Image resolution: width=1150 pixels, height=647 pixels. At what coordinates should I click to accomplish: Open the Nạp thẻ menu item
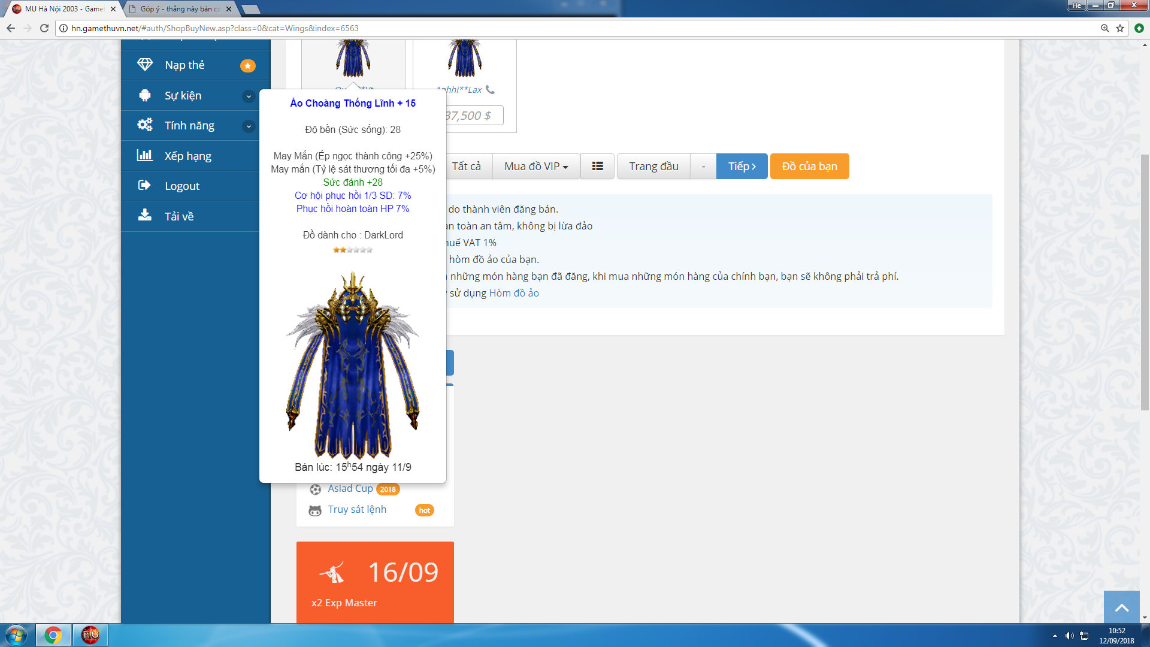195,65
